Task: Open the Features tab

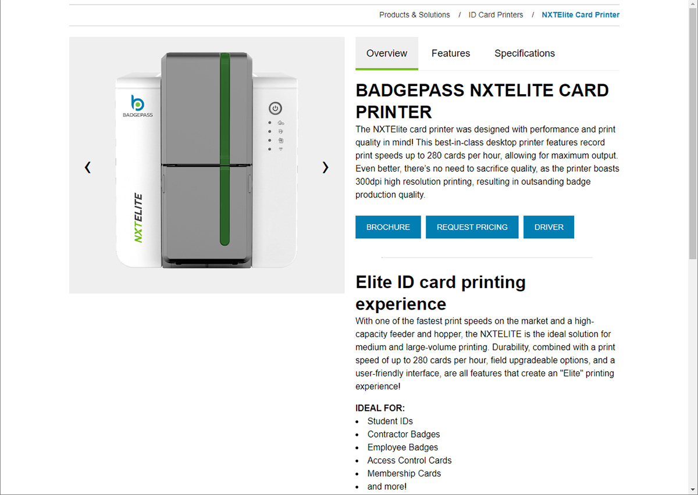Action: click(x=450, y=53)
